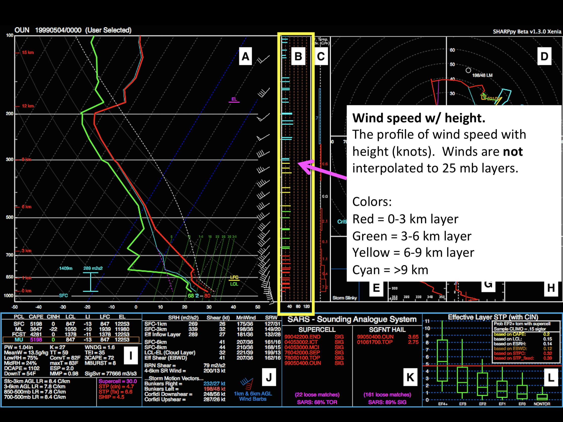
Task: Click the Sfc-3km AGL LR lapse rate line
Action: coord(37,381)
